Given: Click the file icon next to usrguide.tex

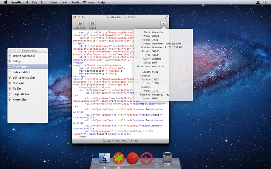Looking at the screenshot, I should 10,94.
